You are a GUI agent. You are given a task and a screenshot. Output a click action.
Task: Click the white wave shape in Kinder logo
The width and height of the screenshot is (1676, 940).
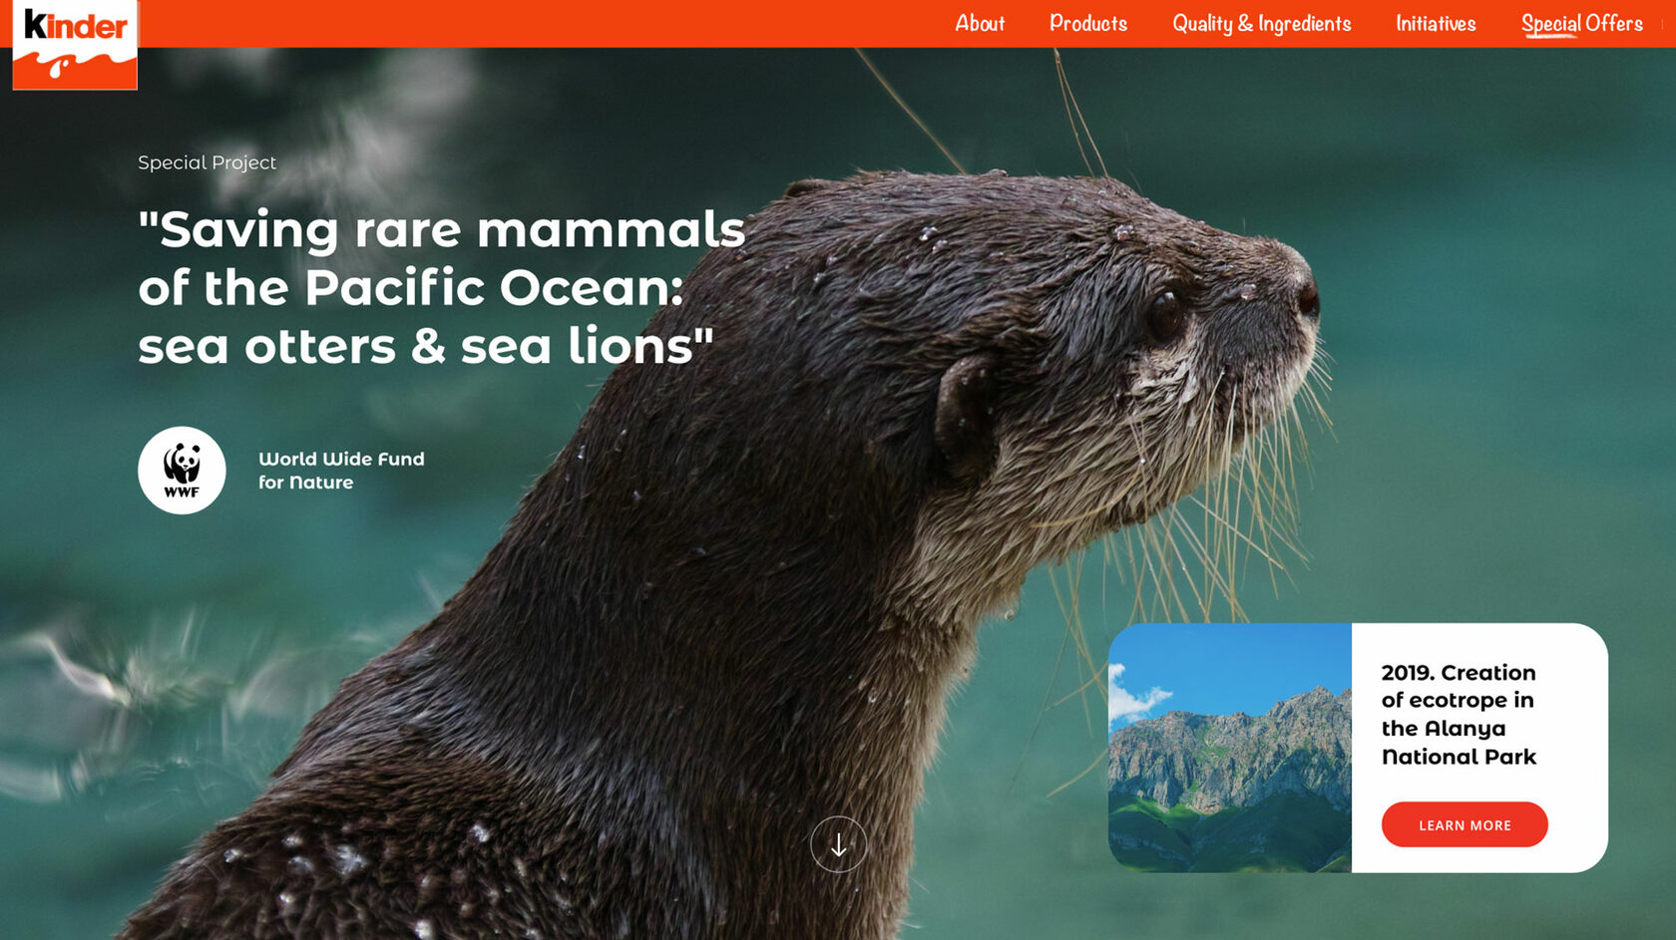click(x=75, y=68)
